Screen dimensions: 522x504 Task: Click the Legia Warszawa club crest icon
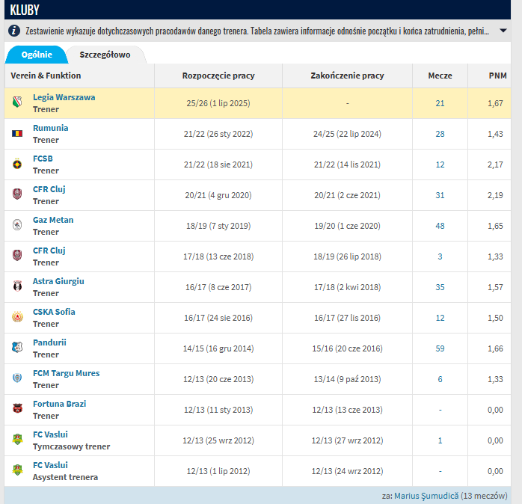coord(18,103)
